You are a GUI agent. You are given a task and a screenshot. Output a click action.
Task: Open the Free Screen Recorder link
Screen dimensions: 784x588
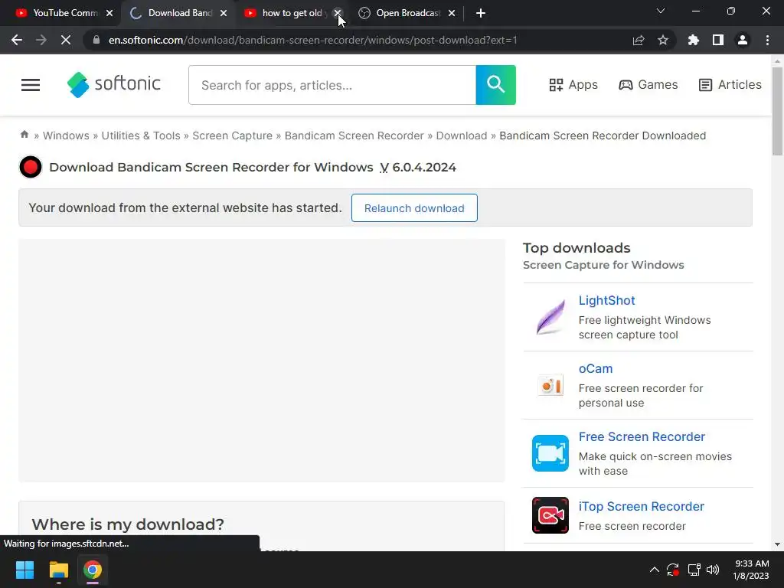click(x=642, y=436)
